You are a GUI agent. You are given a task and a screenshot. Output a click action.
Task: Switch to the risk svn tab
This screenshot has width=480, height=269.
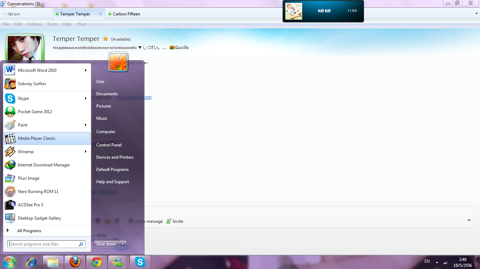26,14
